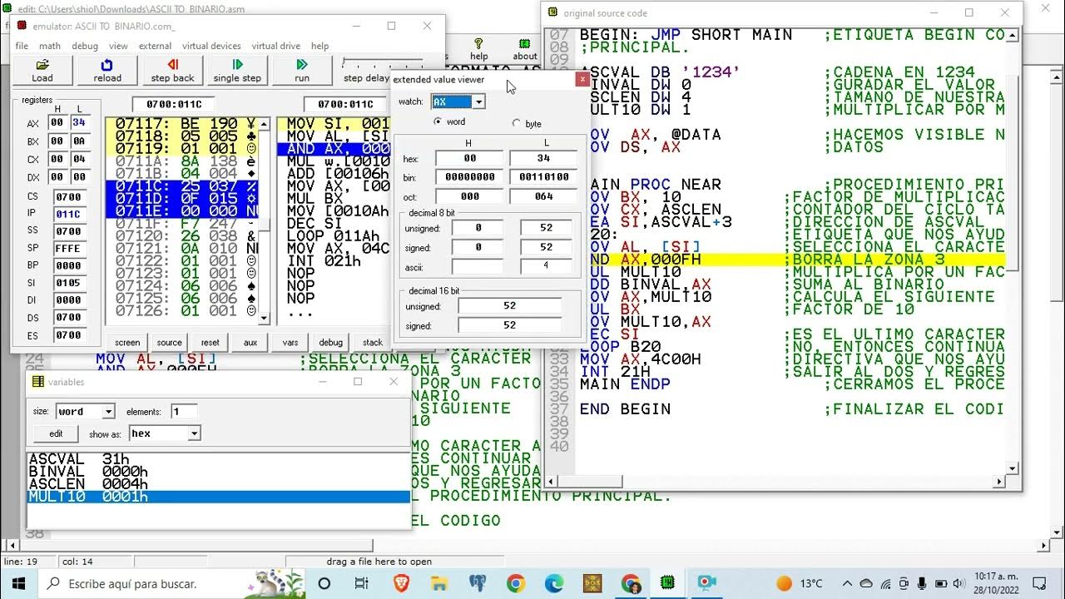The height and width of the screenshot is (599, 1065).
Task: Click the screen button in emulator
Action: [x=127, y=342]
